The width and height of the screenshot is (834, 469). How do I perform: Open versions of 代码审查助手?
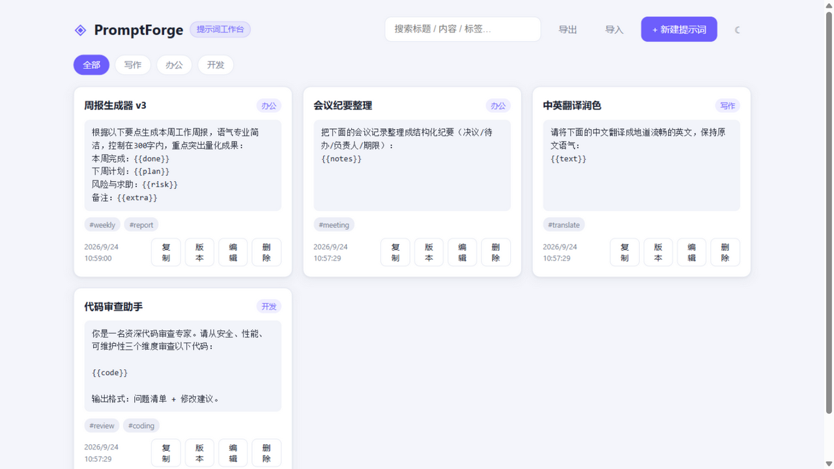point(199,453)
